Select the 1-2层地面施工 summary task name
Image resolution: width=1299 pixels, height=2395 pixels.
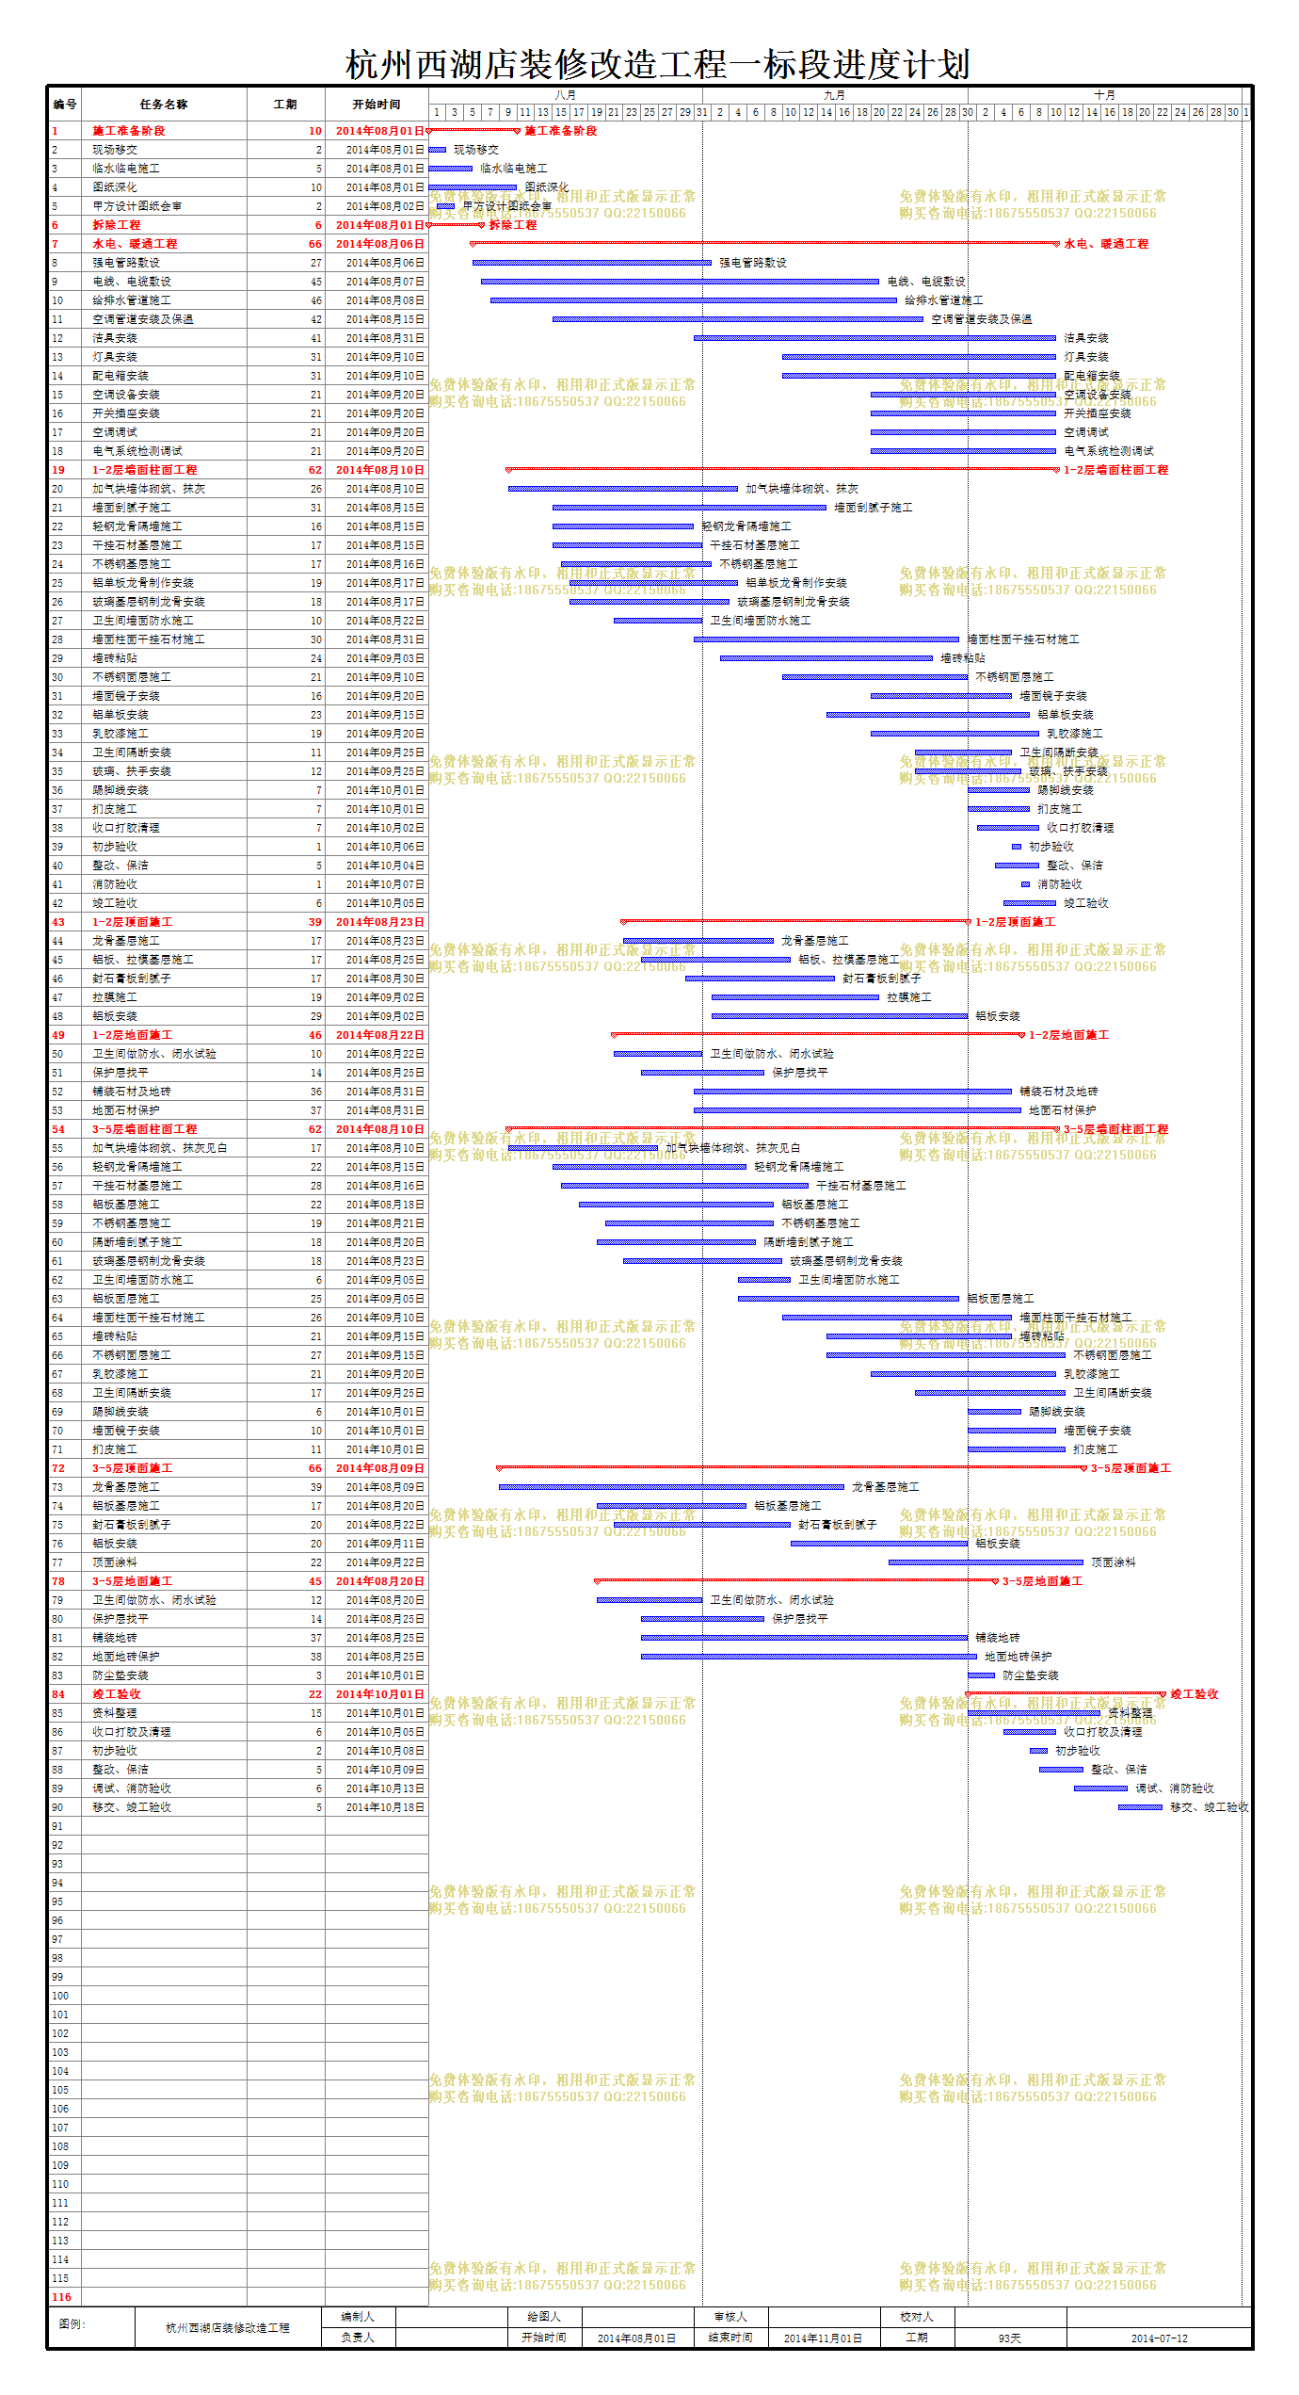tap(133, 1035)
